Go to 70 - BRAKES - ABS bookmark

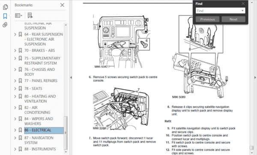(40, 50)
